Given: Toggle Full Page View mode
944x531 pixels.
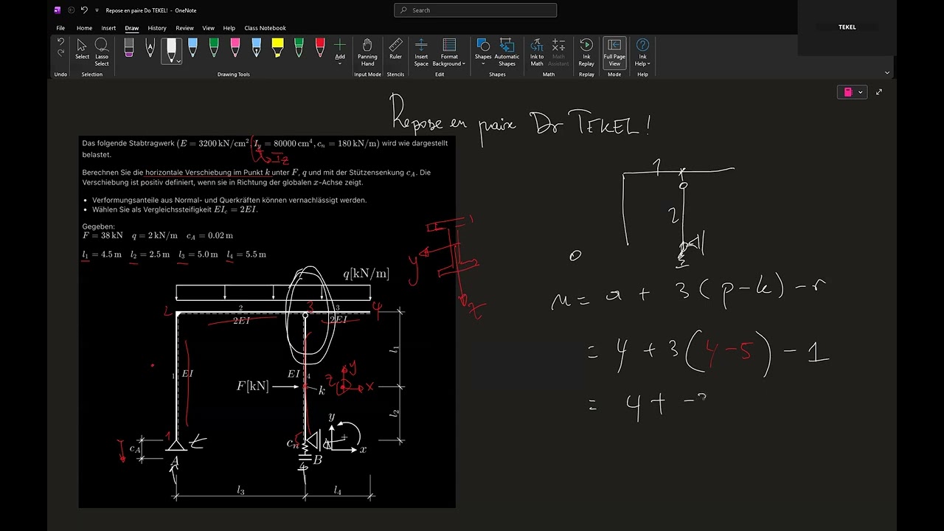Looking at the screenshot, I should click(x=614, y=52).
